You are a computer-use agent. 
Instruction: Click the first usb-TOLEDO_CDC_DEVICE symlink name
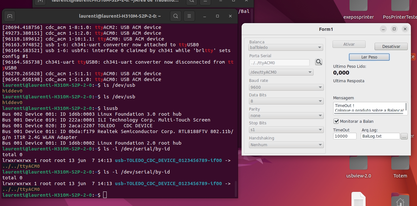[168, 160]
